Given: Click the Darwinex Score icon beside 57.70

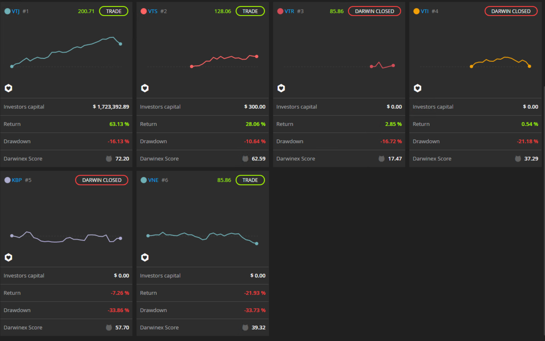Looking at the screenshot, I should (x=109, y=328).
